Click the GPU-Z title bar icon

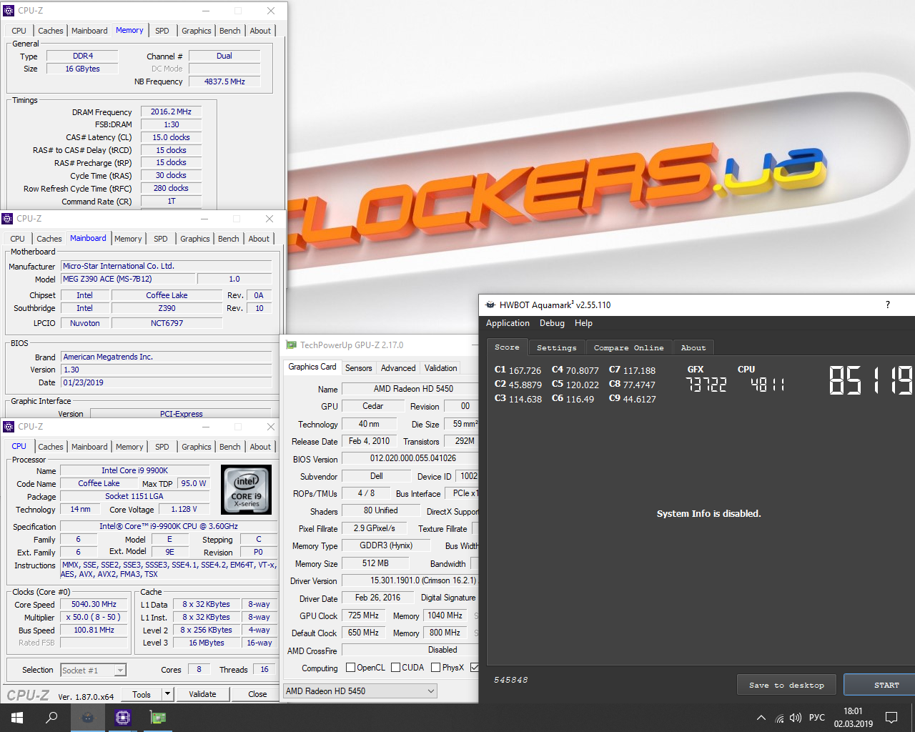click(x=291, y=345)
